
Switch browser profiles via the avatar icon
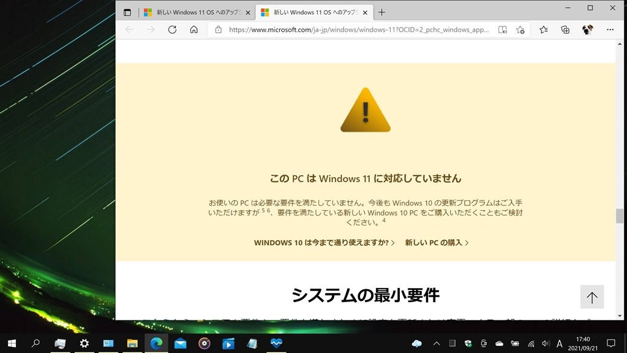[587, 29]
